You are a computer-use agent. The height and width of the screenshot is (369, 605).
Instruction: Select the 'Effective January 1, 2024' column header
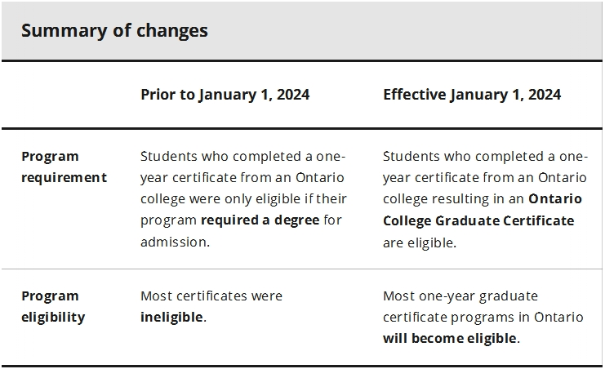click(x=472, y=95)
